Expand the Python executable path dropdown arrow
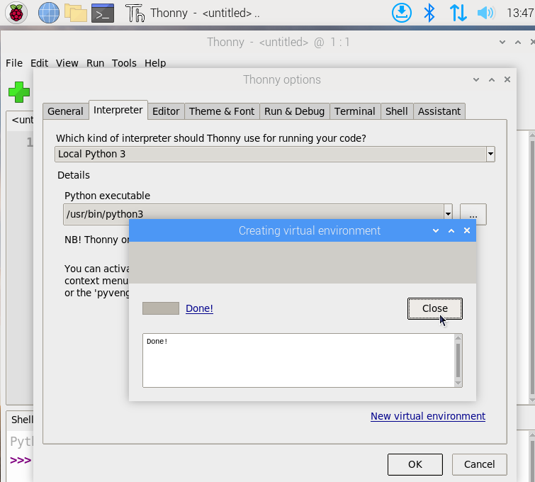Image resolution: width=535 pixels, height=482 pixels. click(448, 214)
